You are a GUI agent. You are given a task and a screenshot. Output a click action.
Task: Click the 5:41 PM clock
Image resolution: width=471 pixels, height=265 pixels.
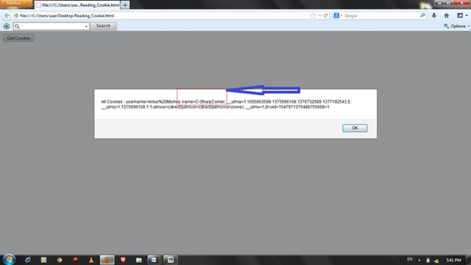pyautogui.click(x=454, y=260)
